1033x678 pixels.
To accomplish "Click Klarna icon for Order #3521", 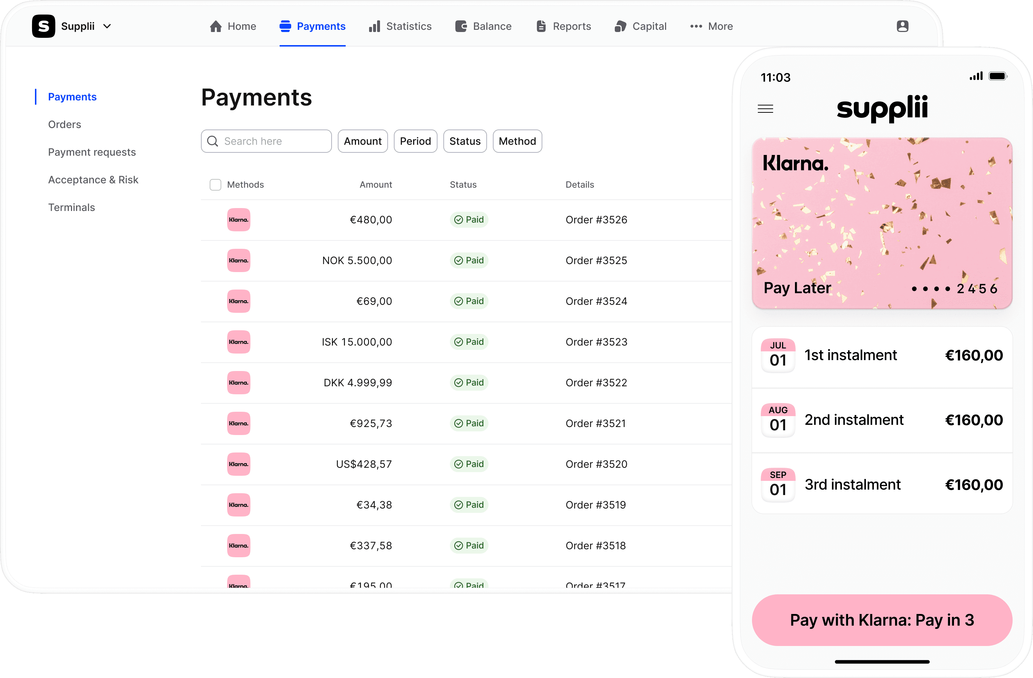I will pos(239,423).
